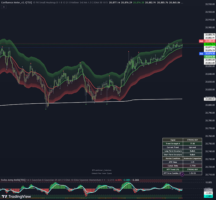
Task: Open the Confluence Meter_v2.1[TSS] indicator title
Action: click(16, 2)
